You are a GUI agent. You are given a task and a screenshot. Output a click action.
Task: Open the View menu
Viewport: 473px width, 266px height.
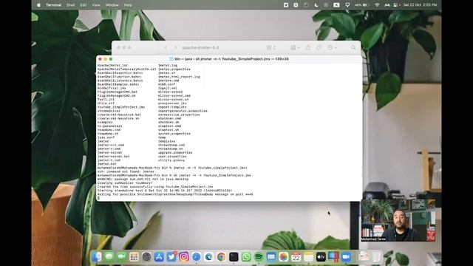pyautogui.click(x=96, y=5)
